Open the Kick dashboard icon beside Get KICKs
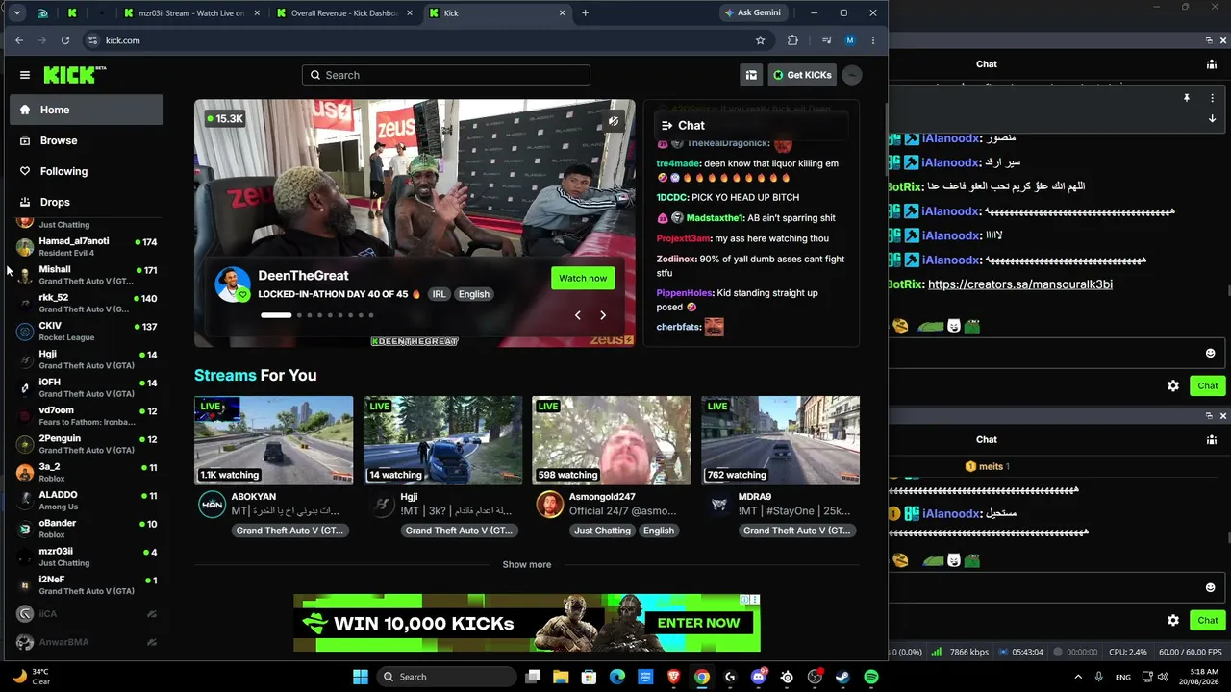Screen dimensions: 1231x692 pyautogui.click(x=751, y=75)
